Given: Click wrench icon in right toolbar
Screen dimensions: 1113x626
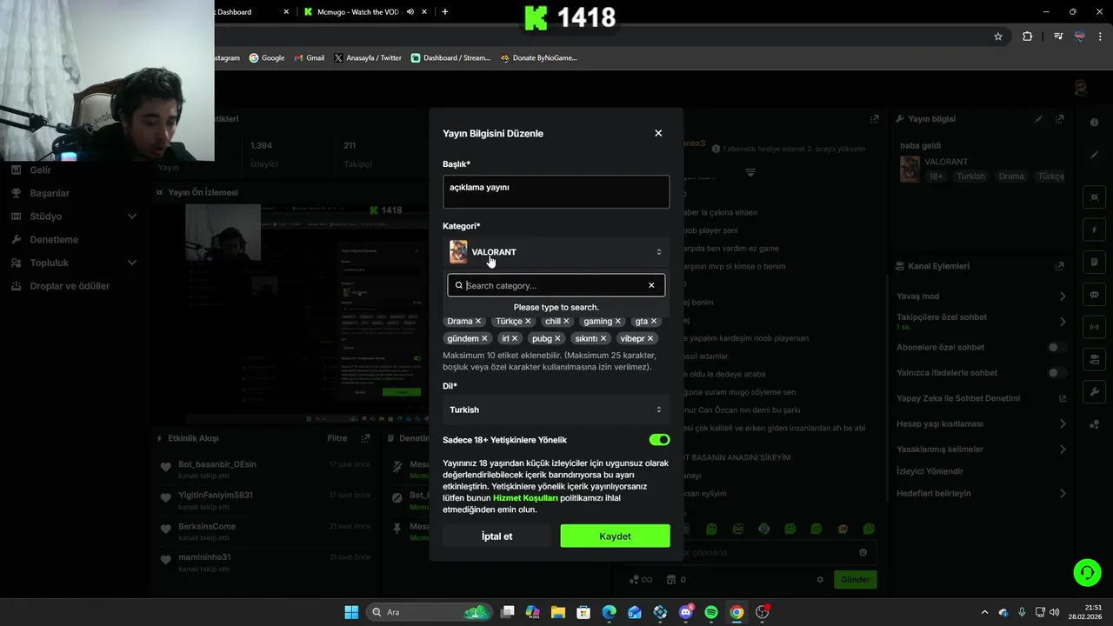Looking at the screenshot, I should pyautogui.click(x=1095, y=392).
